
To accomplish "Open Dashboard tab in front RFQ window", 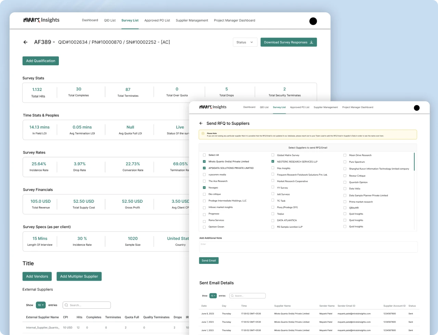I will point(249,107).
